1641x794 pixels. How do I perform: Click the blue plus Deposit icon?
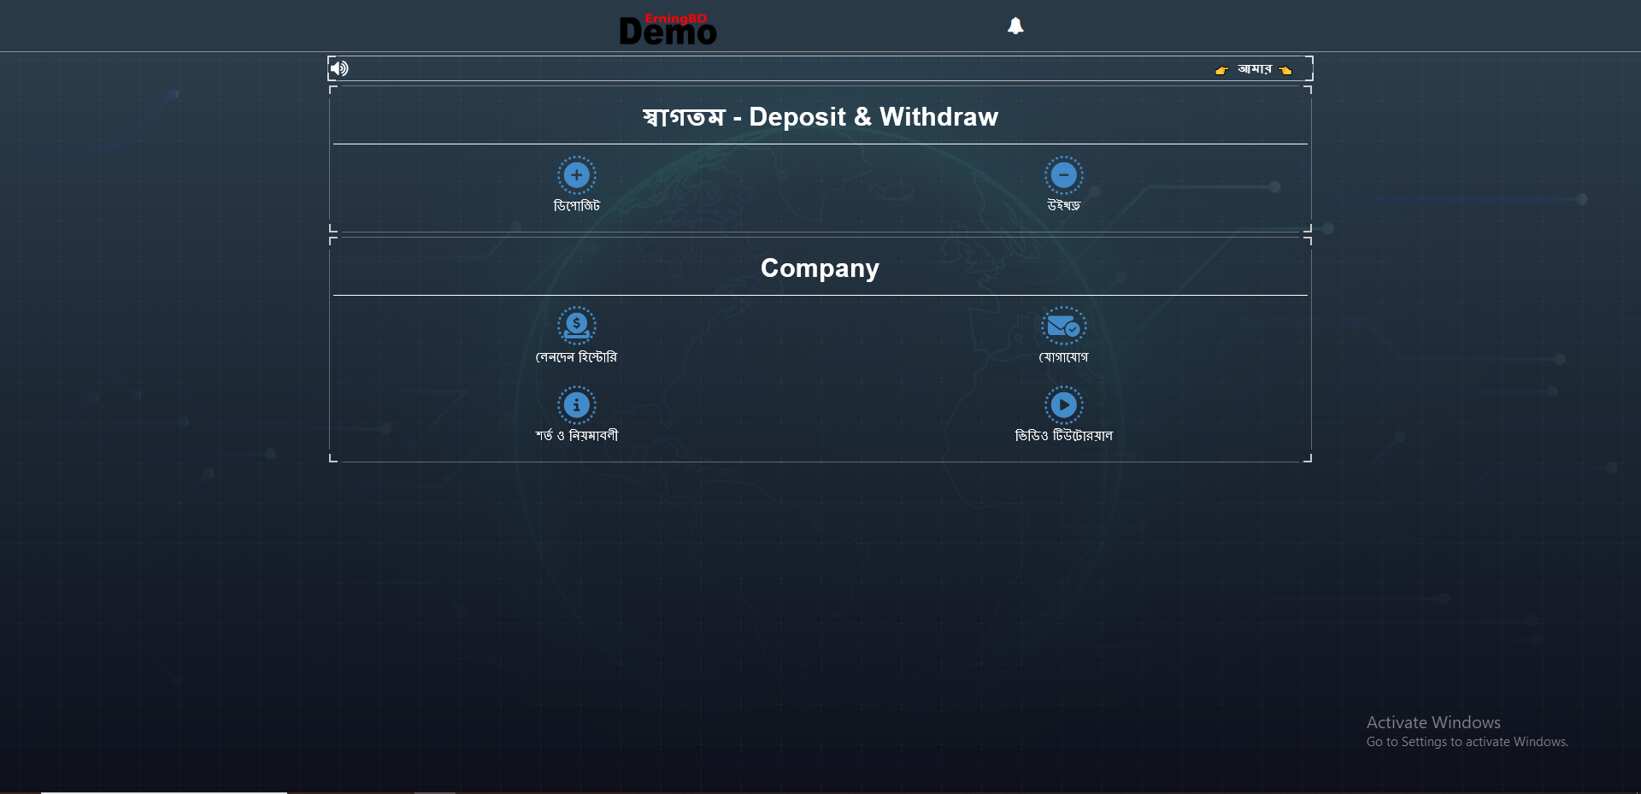click(x=577, y=175)
